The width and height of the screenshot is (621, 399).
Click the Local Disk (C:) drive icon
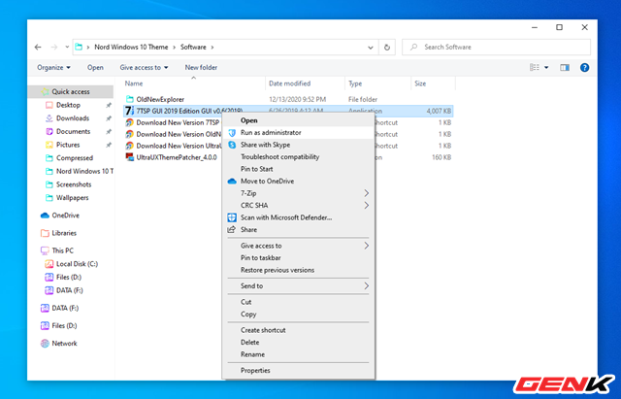(x=49, y=264)
